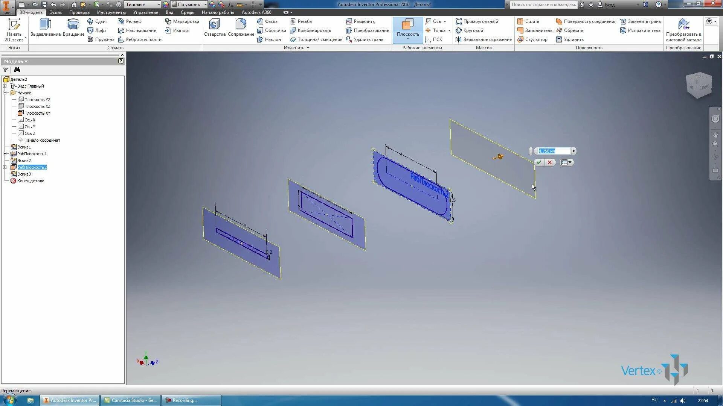The width and height of the screenshot is (723, 406).
Task: Expand the РабПлоскость1 tree node
Action: (x=5, y=154)
